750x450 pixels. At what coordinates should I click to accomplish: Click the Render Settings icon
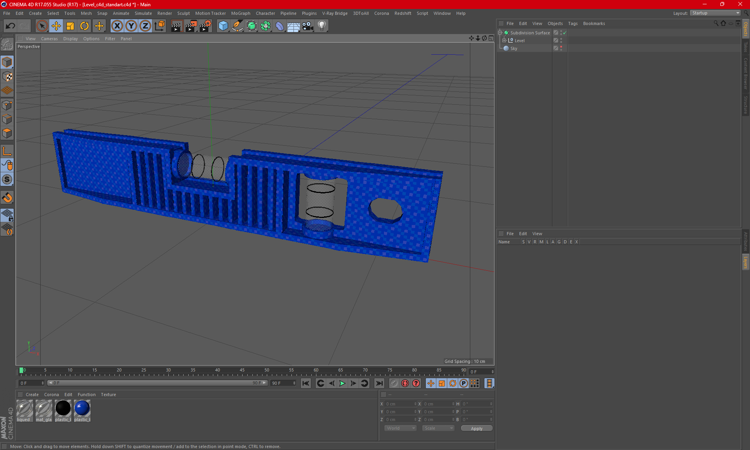pos(204,26)
